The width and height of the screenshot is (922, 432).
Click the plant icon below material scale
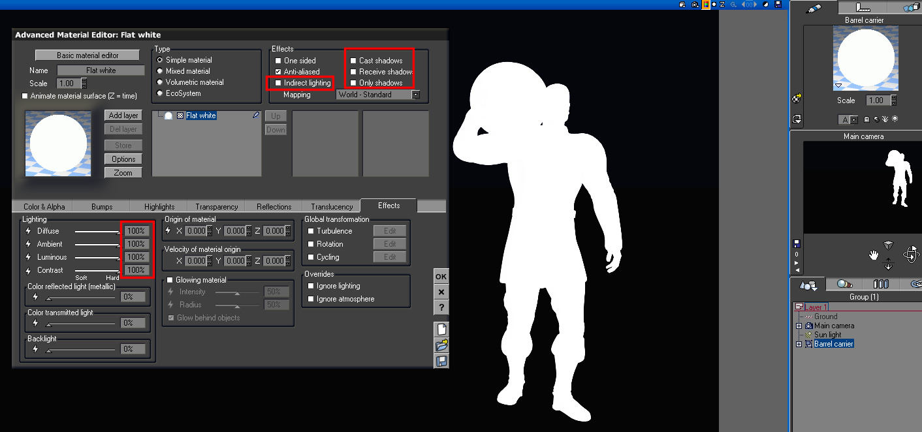(x=885, y=119)
